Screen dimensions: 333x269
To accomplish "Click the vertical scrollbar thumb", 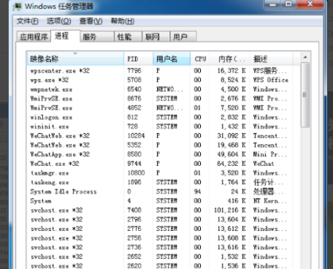I will 305,95.
